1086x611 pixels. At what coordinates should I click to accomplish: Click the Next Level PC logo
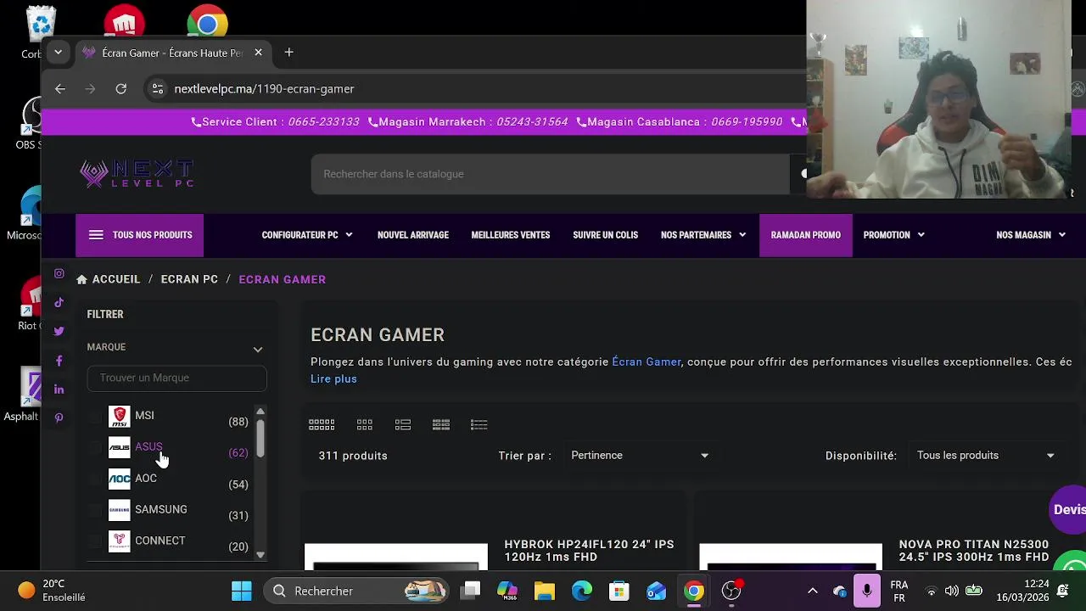[x=137, y=174]
